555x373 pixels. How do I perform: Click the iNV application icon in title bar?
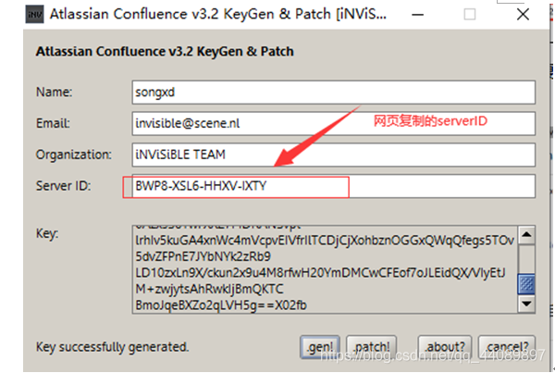pyautogui.click(x=34, y=15)
